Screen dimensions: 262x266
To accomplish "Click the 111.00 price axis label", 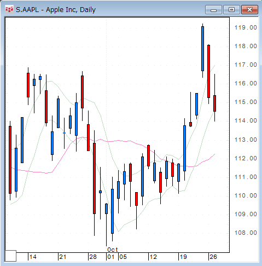I will [x=246, y=177].
